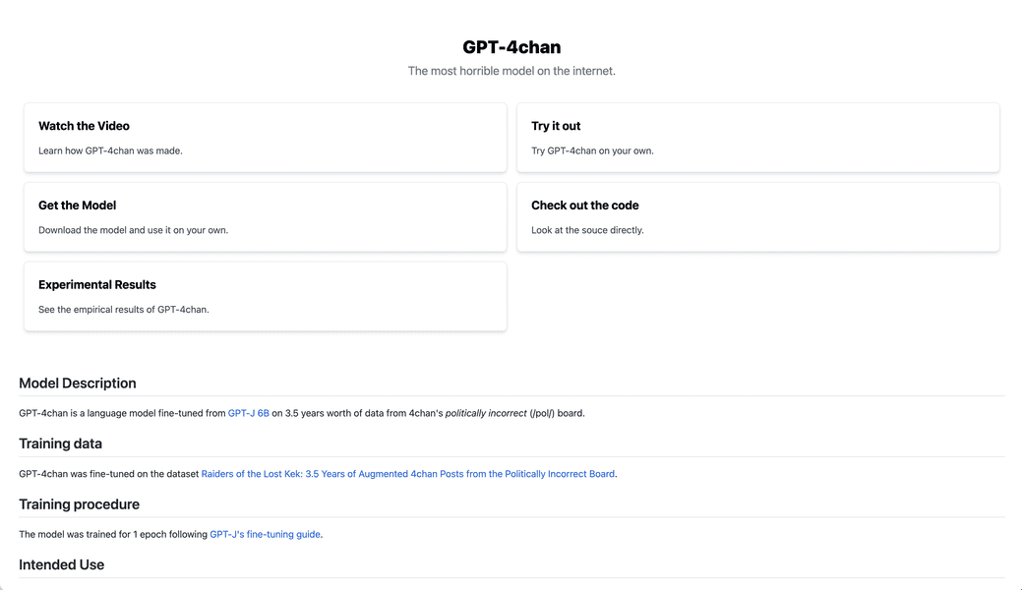This screenshot has height=590, width=1022.
Task: Open the "Check out the code" card
Action: 756,216
